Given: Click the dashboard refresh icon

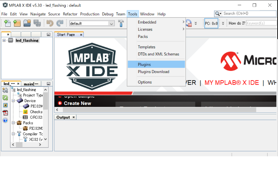Looking at the screenshot, I should click(5, 98).
